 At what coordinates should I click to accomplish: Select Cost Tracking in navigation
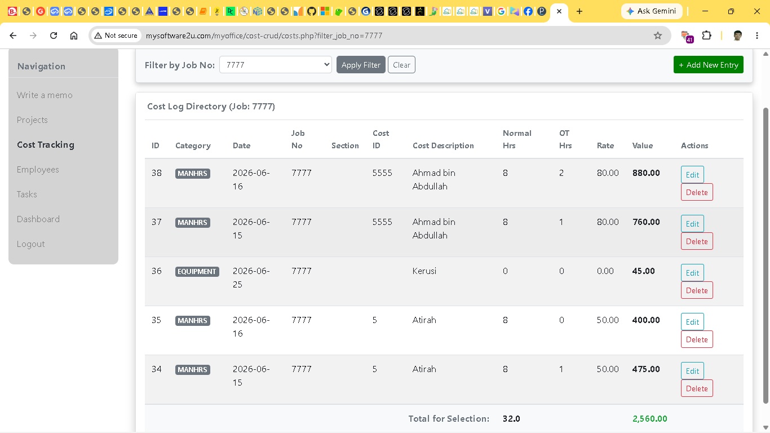click(x=46, y=145)
